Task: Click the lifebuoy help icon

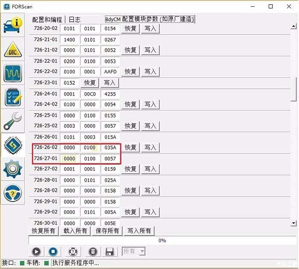Action: (73, 251)
